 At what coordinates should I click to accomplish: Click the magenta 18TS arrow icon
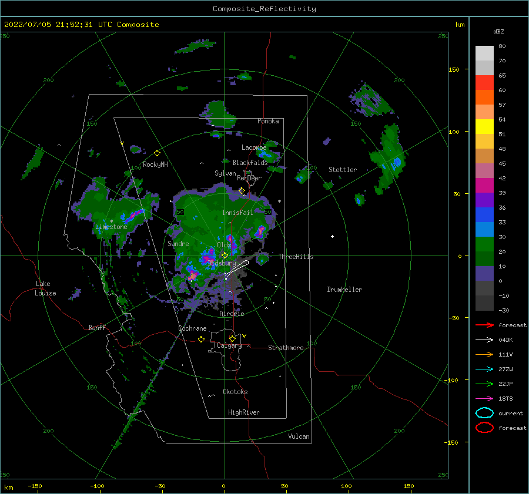(x=484, y=399)
